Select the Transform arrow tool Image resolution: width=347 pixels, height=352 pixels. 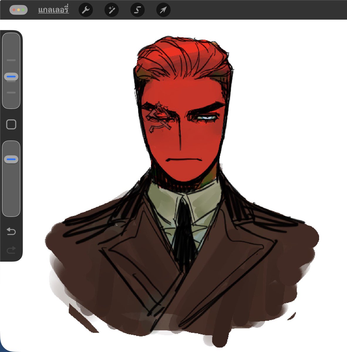pyautogui.click(x=163, y=10)
